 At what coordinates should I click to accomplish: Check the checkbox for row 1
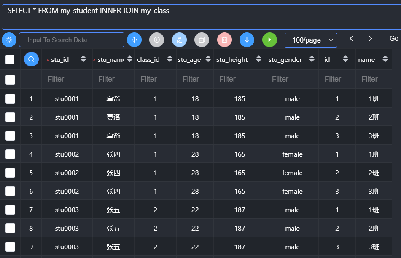click(x=10, y=98)
